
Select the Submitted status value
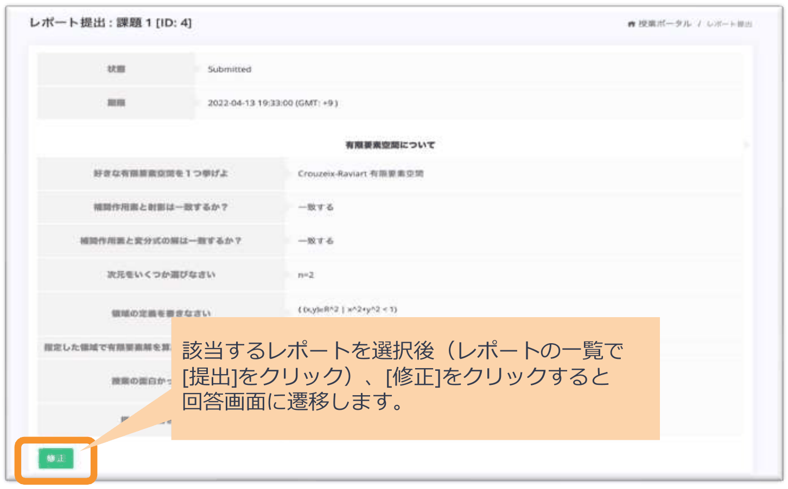point(230,69)
